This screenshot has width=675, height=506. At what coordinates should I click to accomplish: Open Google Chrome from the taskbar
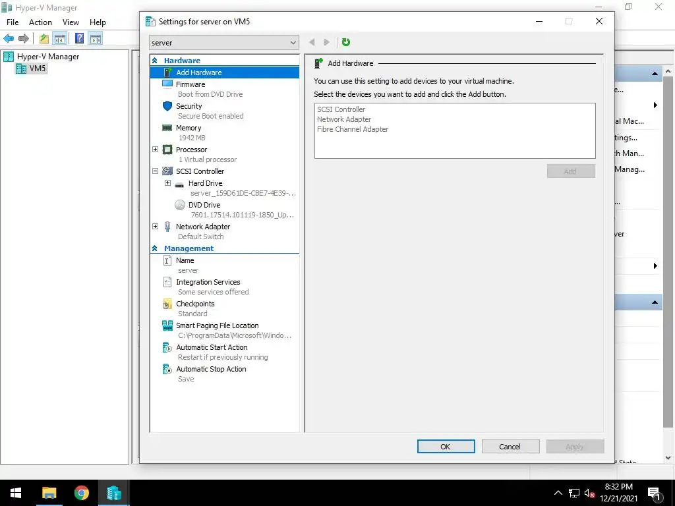[81, 493]
